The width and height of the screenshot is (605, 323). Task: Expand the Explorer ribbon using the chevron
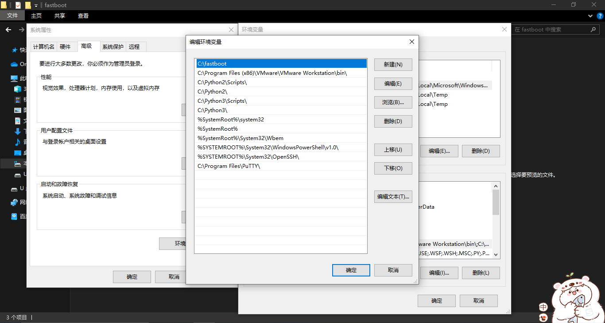pos(590,16)
